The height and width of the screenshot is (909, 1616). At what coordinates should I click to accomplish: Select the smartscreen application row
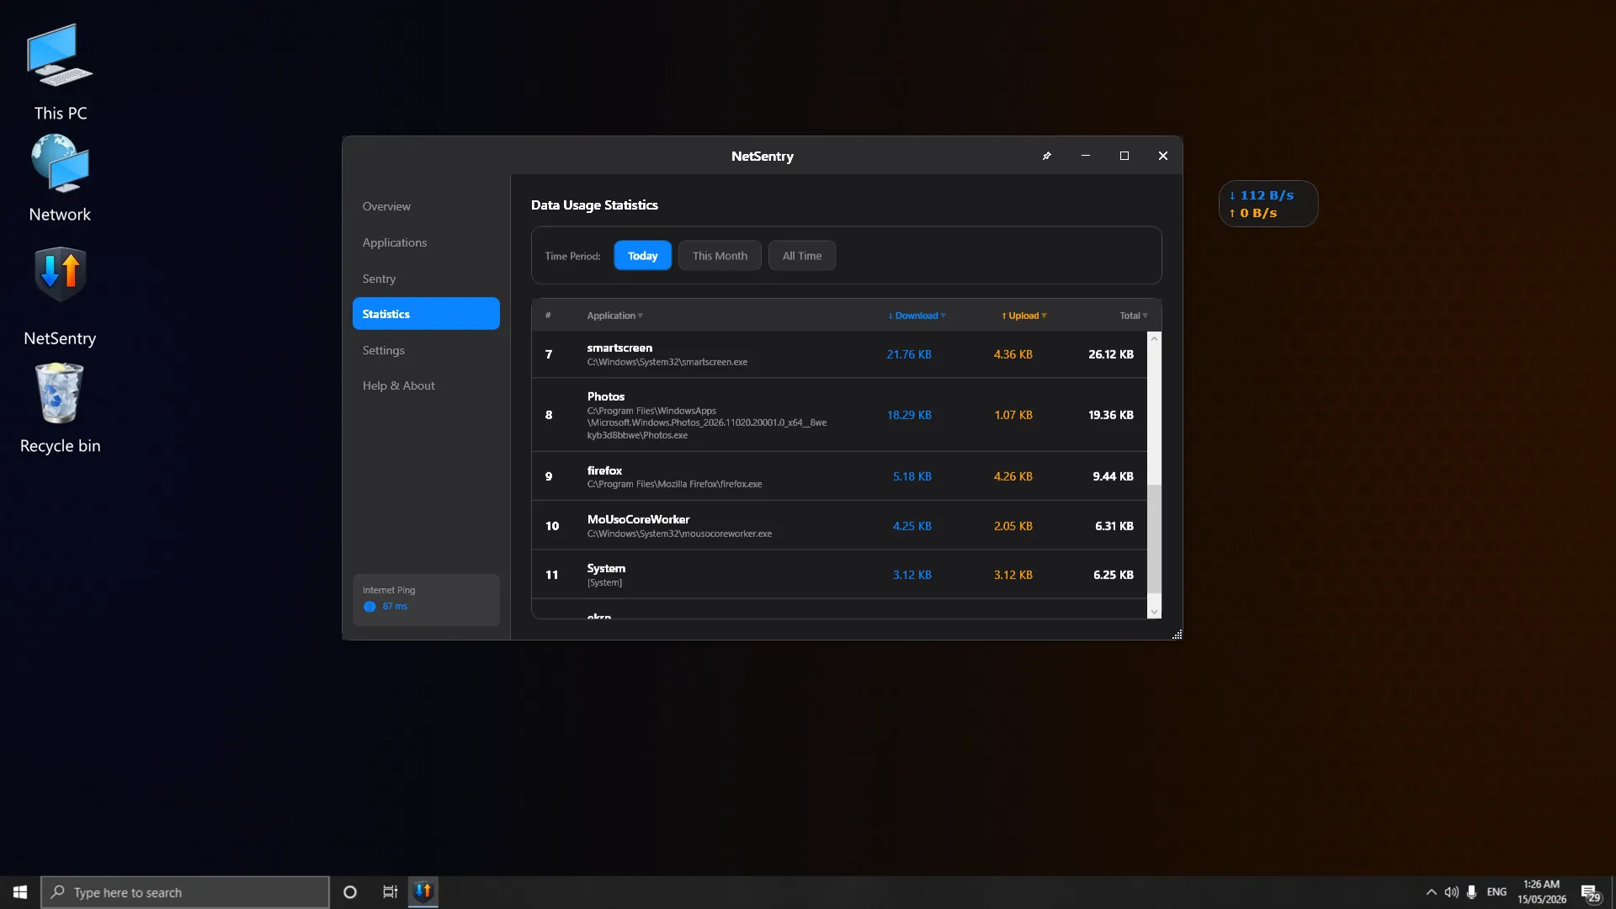(839, 354)
